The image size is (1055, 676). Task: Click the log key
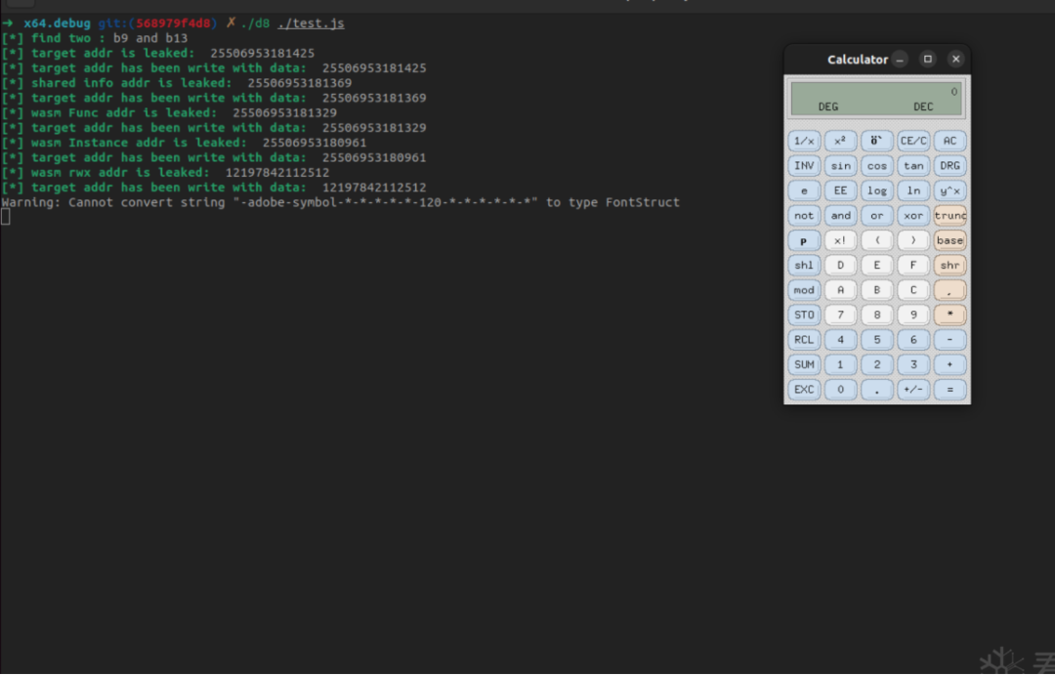[x=876, y=190]
